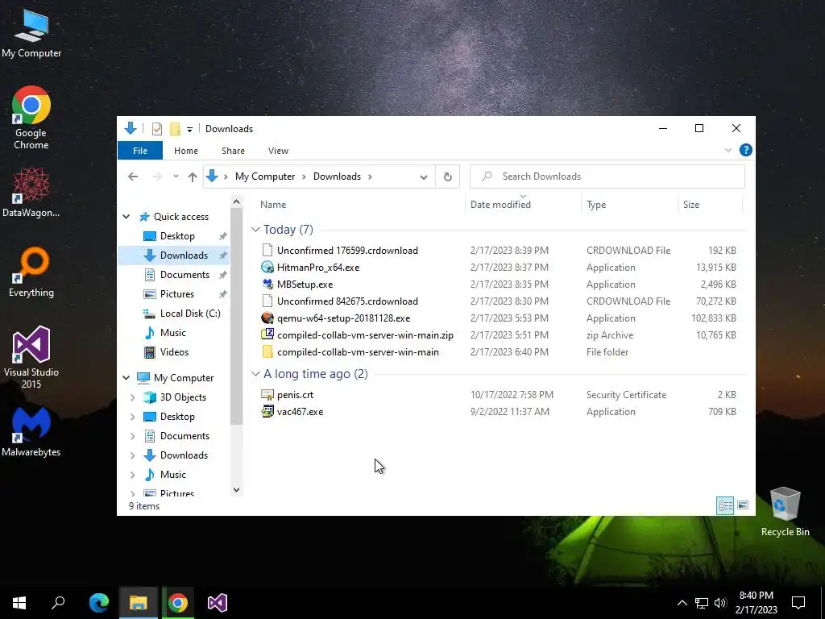
Task: Collapse the Today (7) group
Action: coord(255,230)
